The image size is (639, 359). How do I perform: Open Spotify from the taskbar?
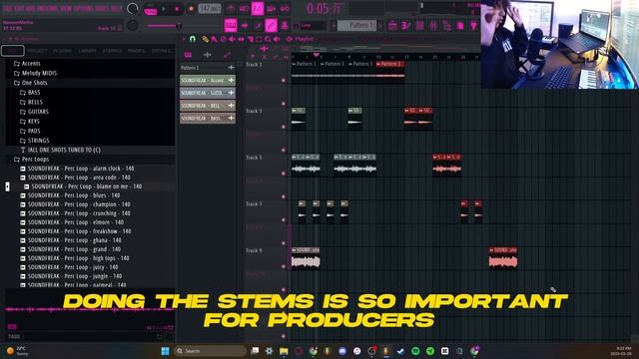pos(415,351)
